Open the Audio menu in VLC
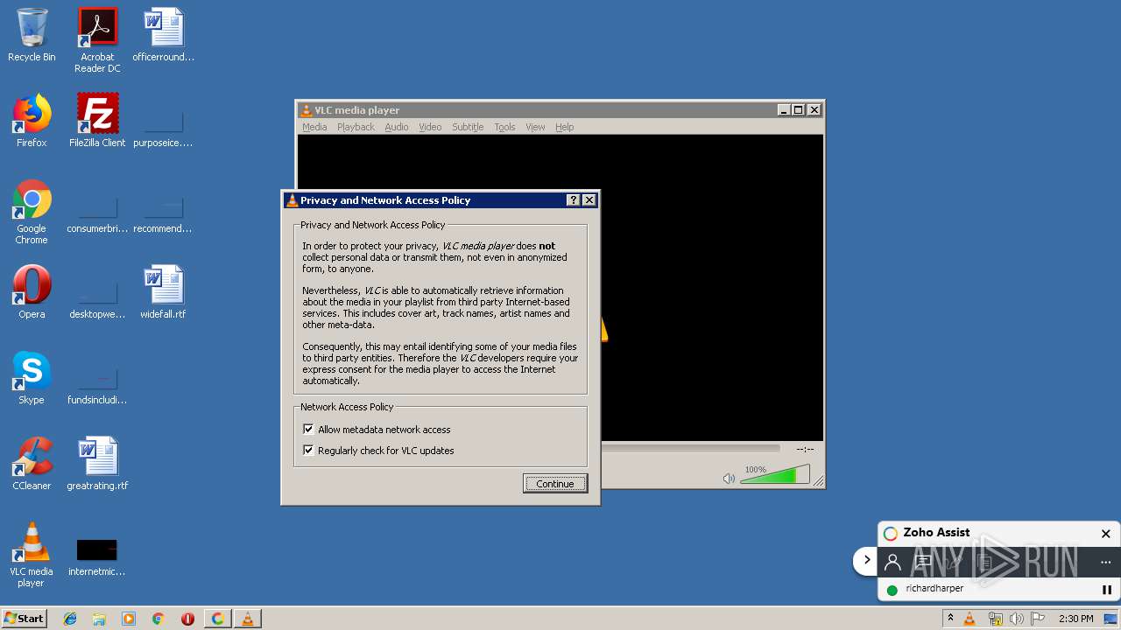Image resolution: width=1121 pixels, height=630 pixels. pyautogui.click(x=397, y=127)
